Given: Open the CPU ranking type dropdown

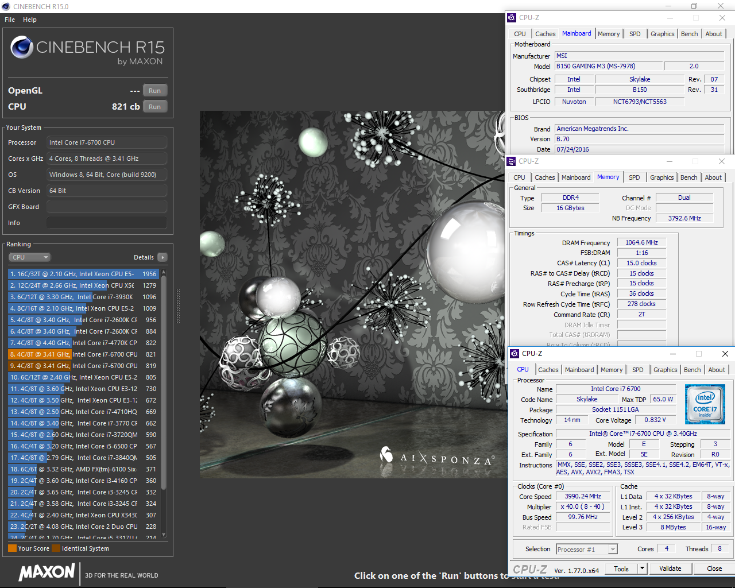Looking at the screenshot, I should click(29, 257).
